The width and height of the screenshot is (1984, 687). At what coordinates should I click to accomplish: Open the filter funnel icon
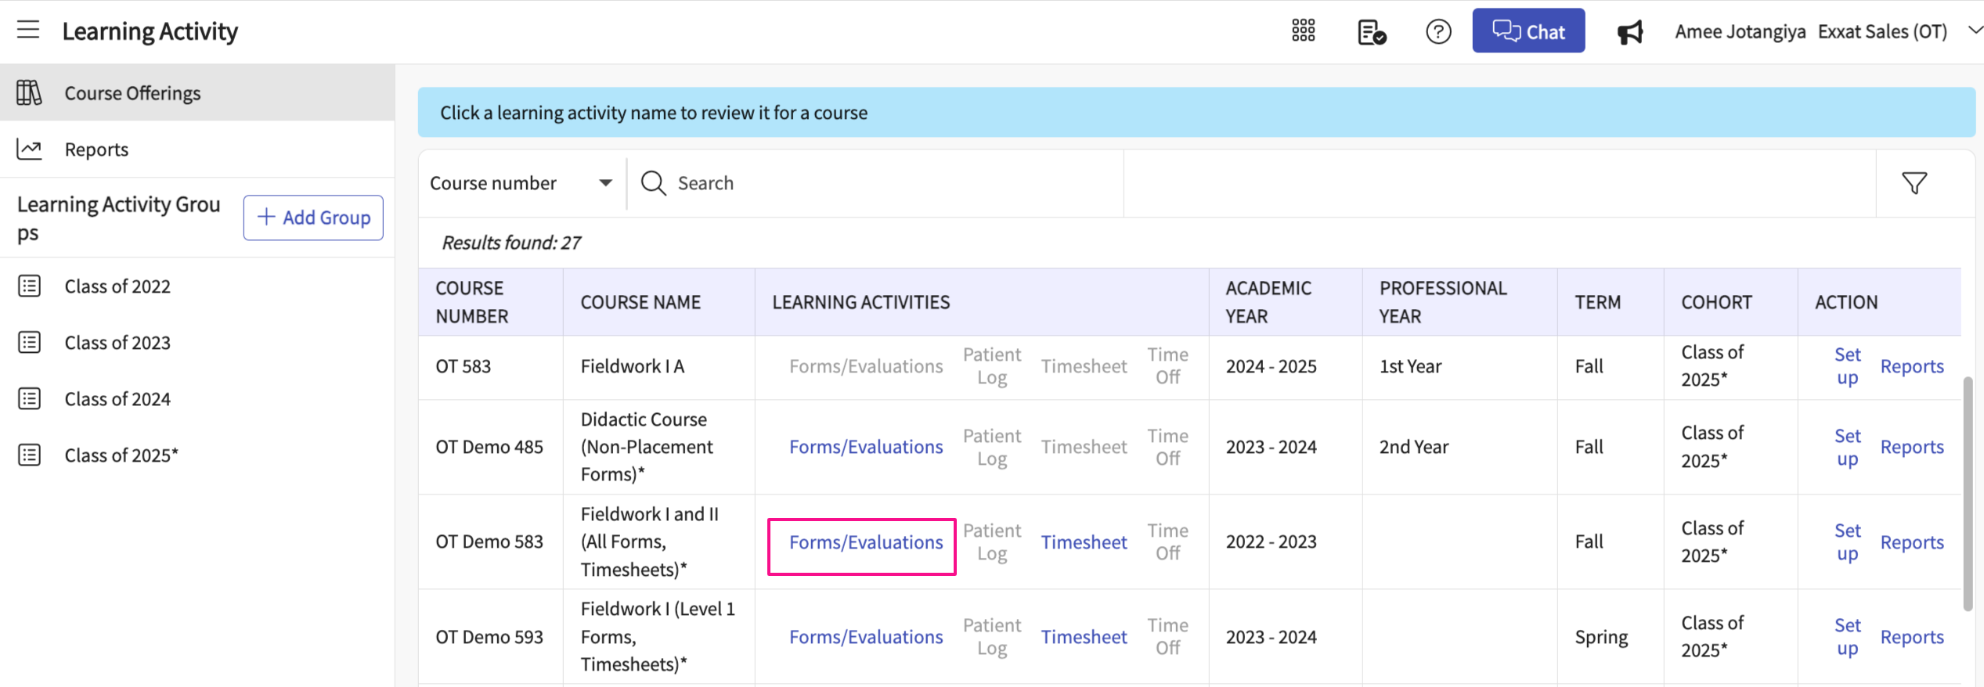[x=1914, y=183]
